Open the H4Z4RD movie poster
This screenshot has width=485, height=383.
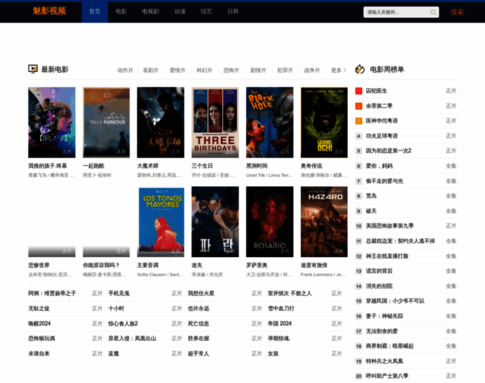(x=324, y=222)
